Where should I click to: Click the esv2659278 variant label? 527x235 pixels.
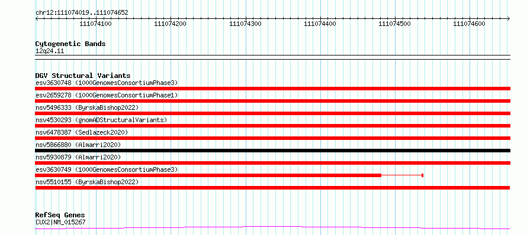pyautogui.click(x=106, y=95)
